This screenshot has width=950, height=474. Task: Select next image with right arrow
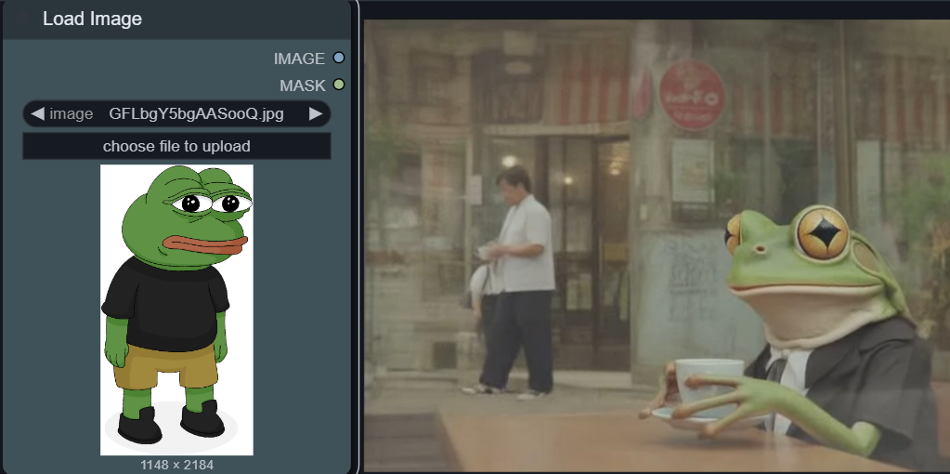click(316, 114)
